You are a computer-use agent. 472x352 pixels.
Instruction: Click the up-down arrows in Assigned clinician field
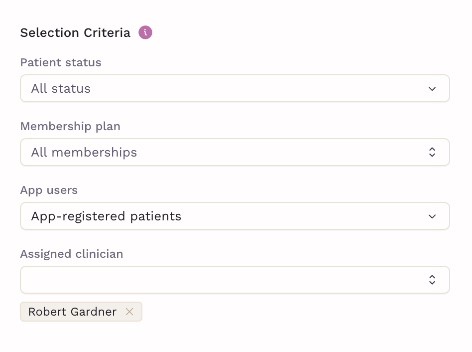click(432, 280)
